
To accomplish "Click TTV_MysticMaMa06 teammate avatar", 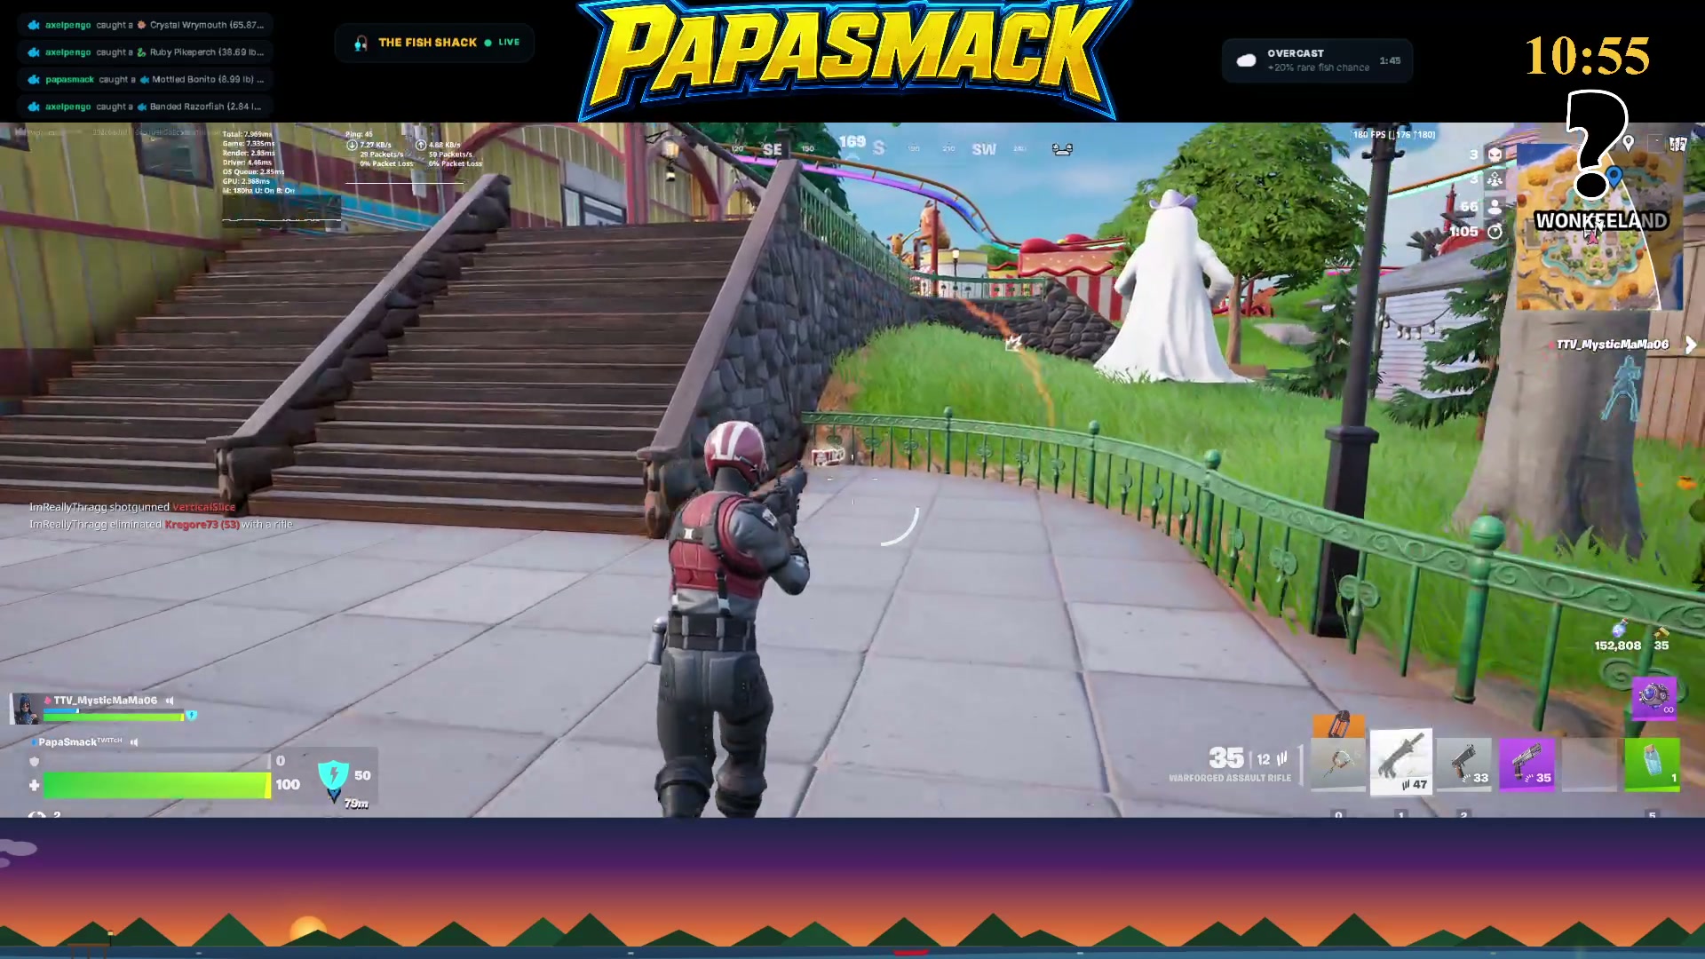I will [26, 708].
